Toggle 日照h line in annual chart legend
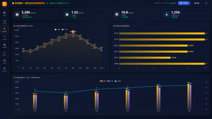 click(118, 81)
